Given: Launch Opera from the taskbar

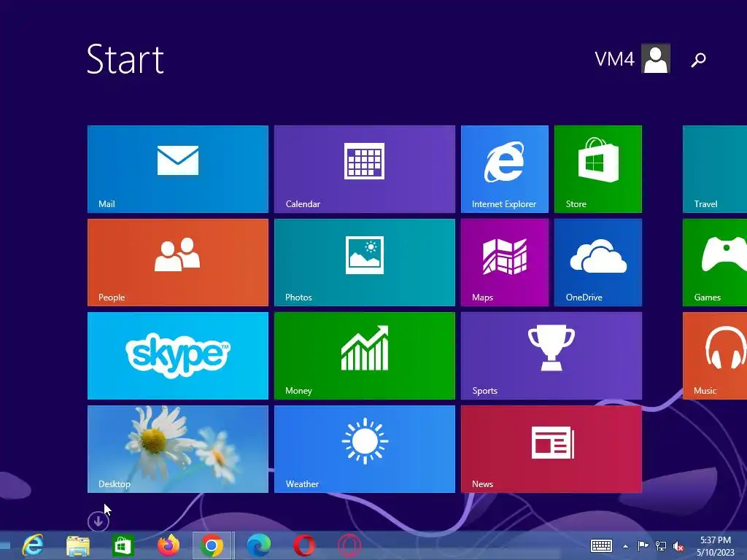Looking at the screenshot, I should pyautogui.click(x=304, y=545).
